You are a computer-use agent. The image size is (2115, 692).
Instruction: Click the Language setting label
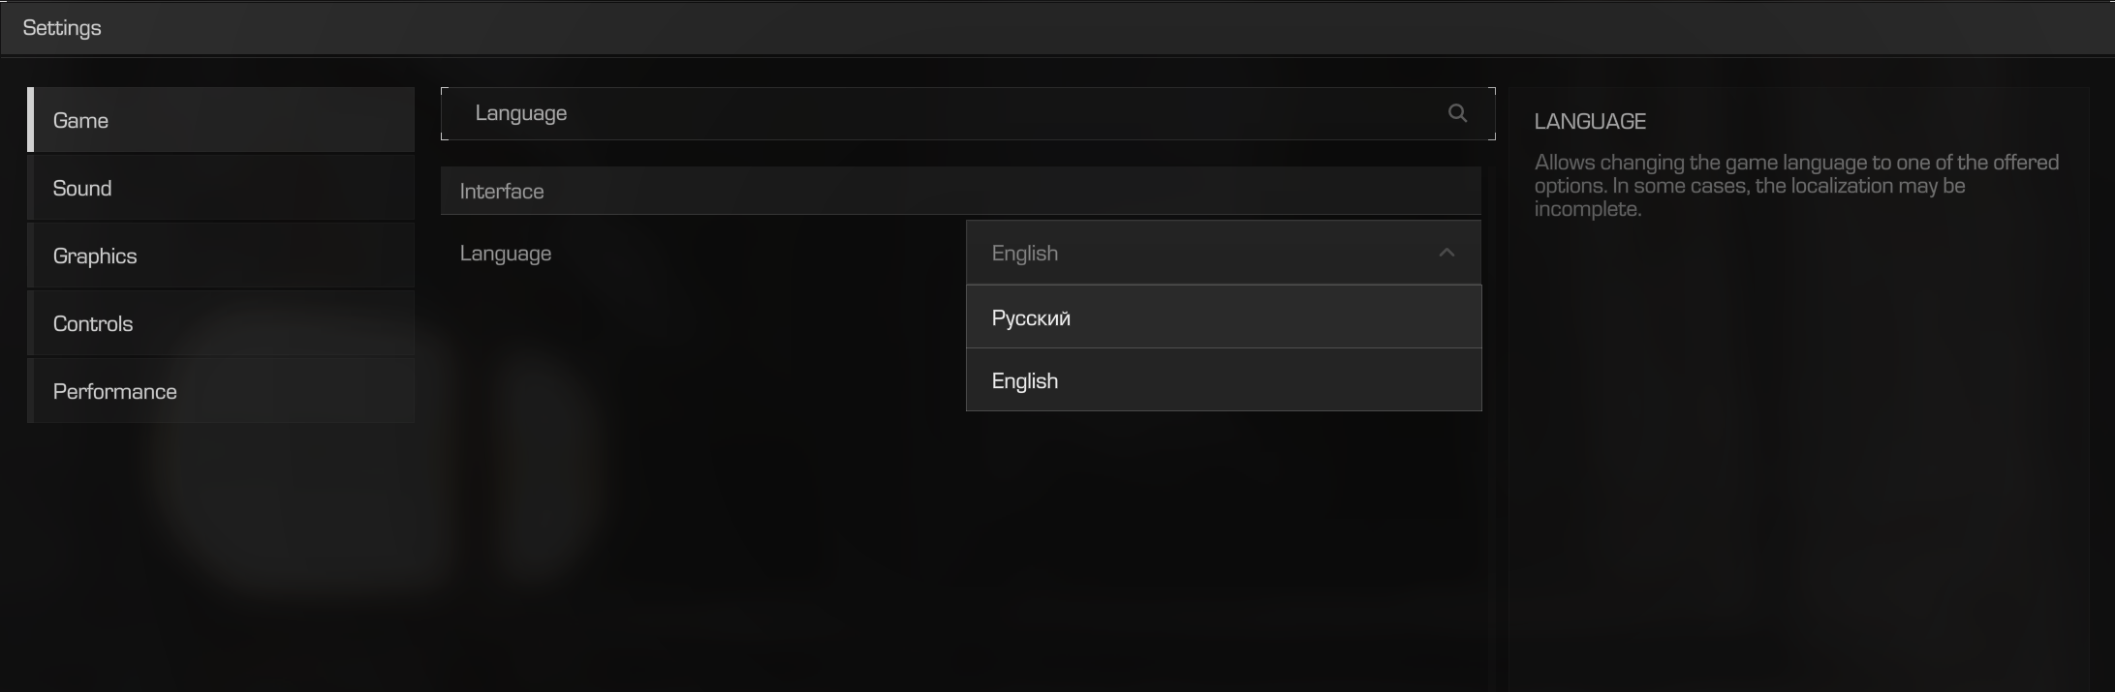point(505,254)
